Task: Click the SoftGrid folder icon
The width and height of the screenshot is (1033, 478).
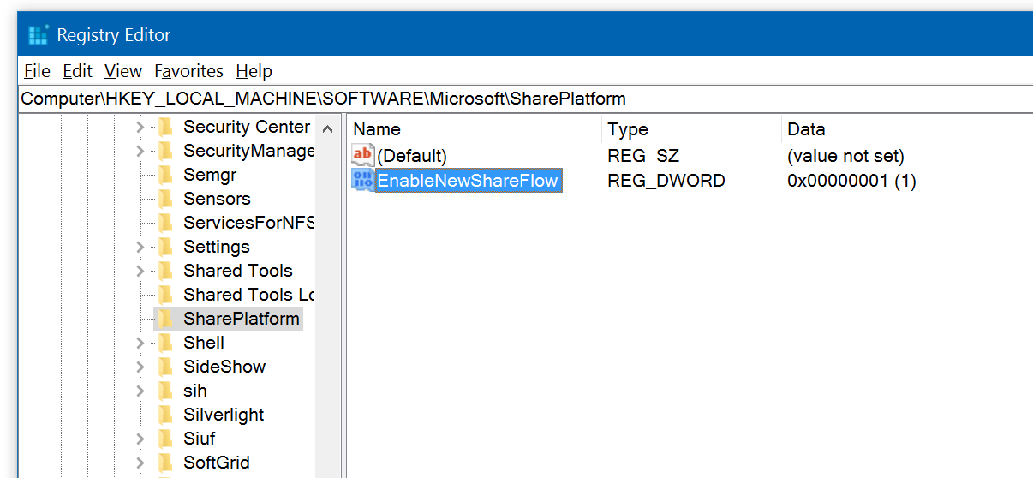Action: pos(165,463)
